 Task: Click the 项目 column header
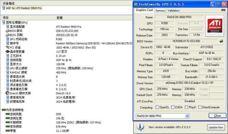(x=27, y=18)
